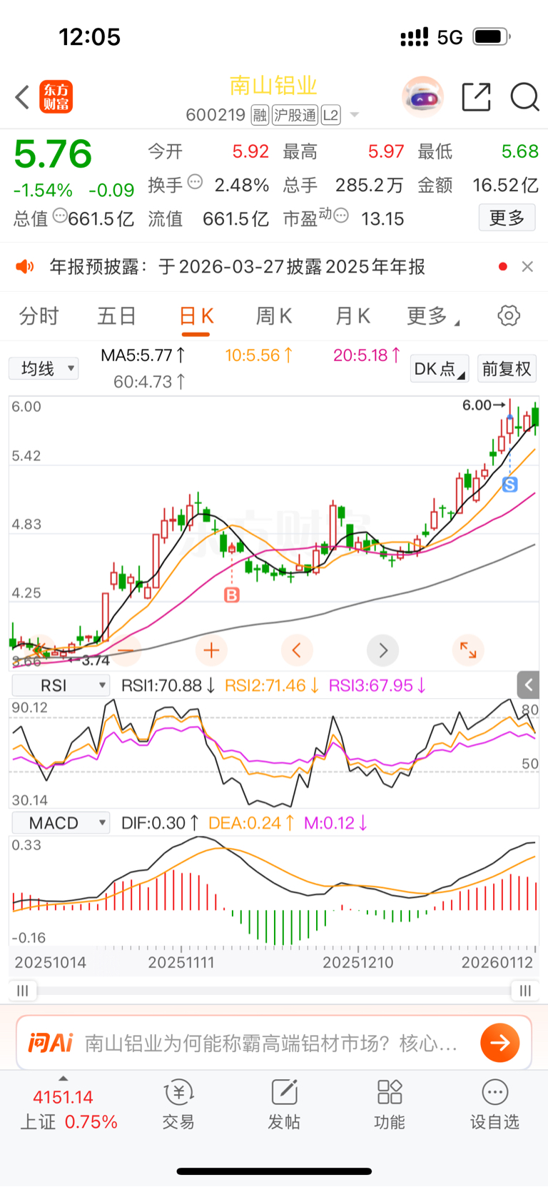The image size is (548, 1187).
Task: Tap the back arrow icon
Action: pos(22,97)
